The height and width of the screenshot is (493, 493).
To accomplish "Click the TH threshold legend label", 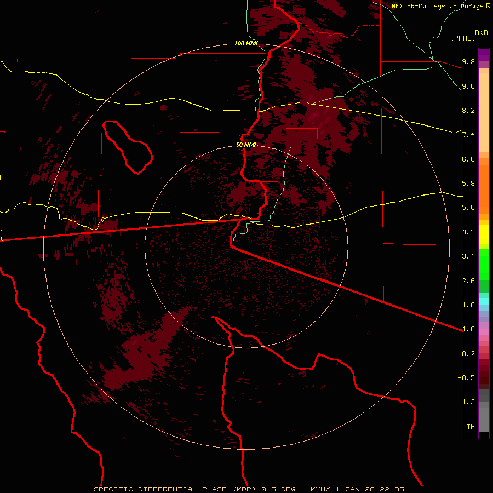I will click(x=471, y=427).
